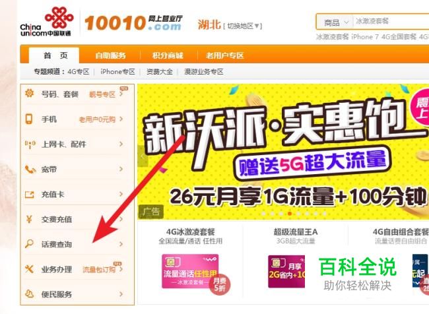
Task: Click the magnifier icon beside 话费查询
Action: pyautogui.click(x=29, y=243)
